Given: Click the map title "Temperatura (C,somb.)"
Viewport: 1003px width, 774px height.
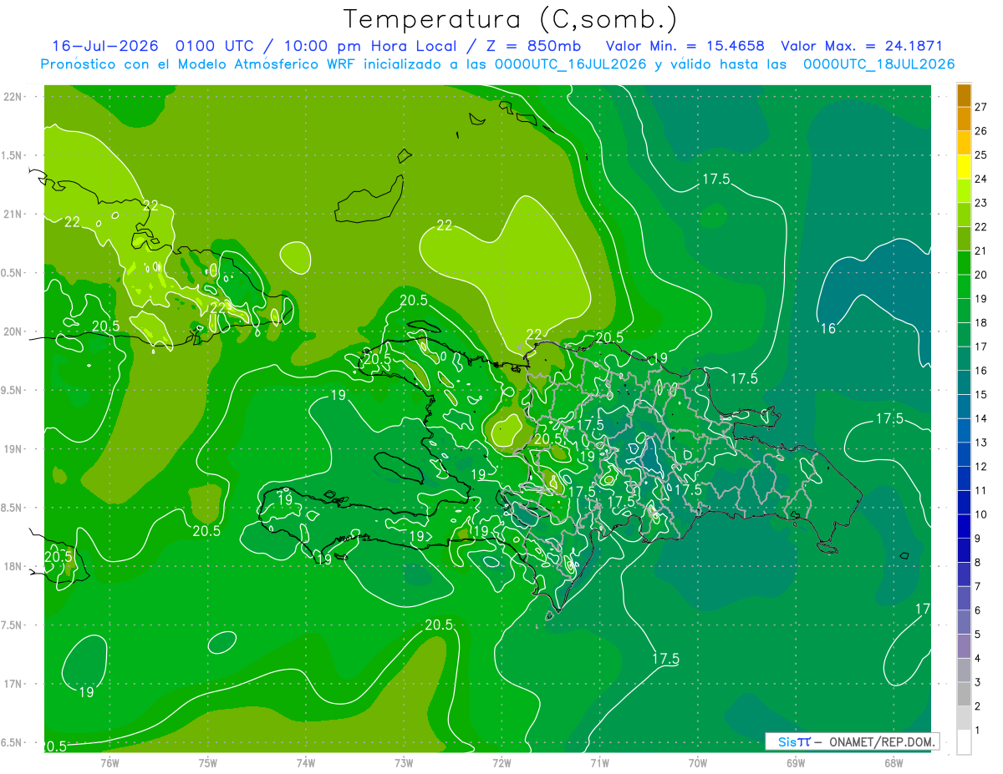Looking at the screenshot, I should (x=511, y=18).
